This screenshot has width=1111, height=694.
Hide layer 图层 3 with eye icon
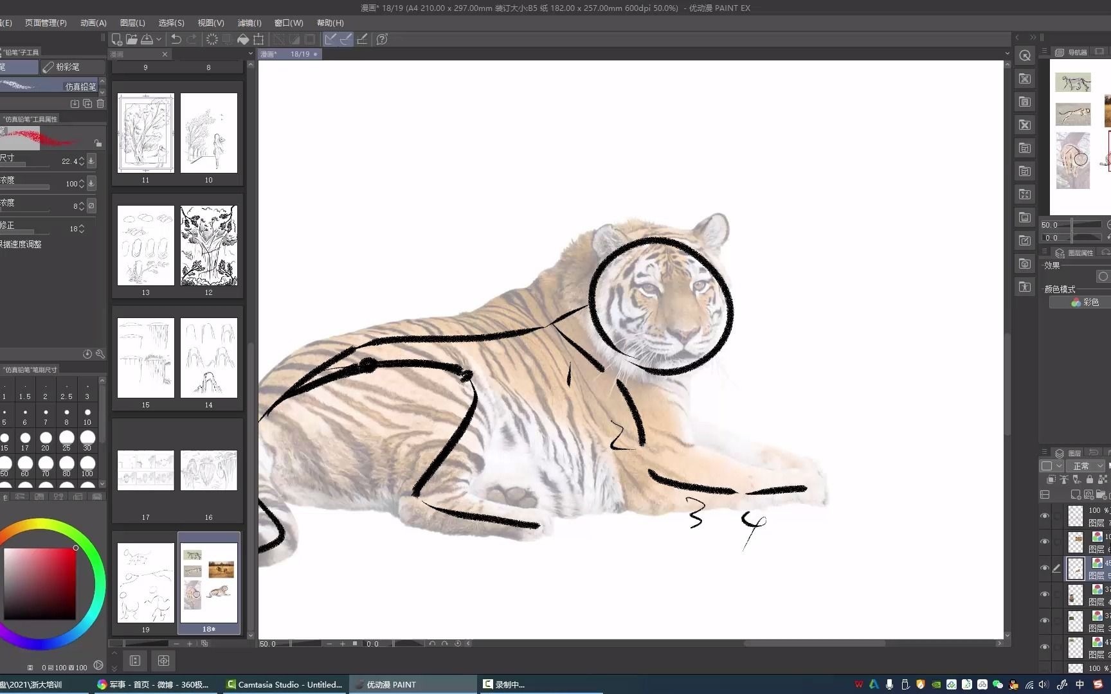point(1045,621)
